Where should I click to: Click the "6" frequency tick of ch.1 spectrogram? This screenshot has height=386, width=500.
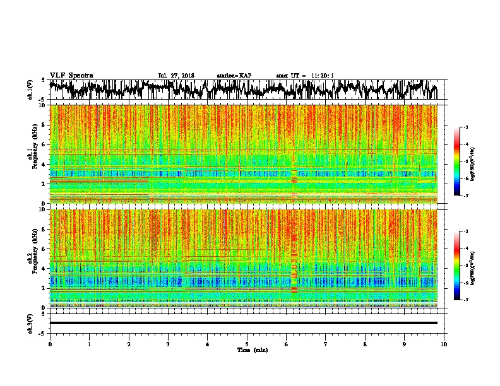click(x=45, y=144)
